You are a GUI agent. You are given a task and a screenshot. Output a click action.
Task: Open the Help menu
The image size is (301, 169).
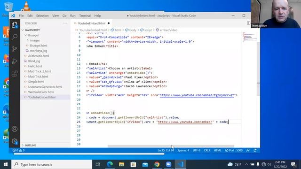[97, 15]
